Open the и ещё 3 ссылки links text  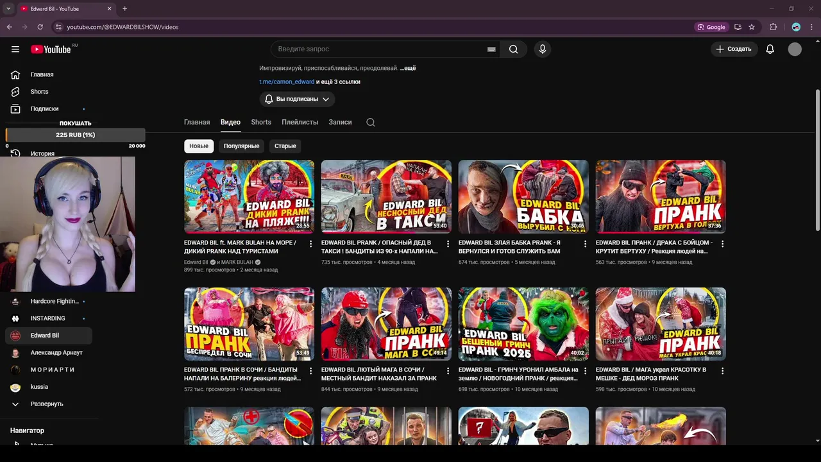338,82
